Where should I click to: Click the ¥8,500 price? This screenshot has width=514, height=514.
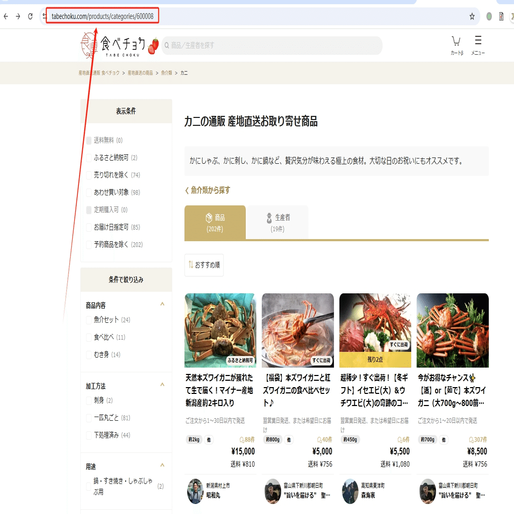click(x=477, y=451)
